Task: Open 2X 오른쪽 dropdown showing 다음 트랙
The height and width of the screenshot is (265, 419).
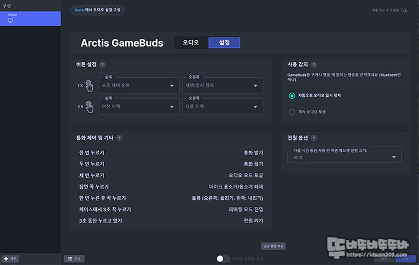Action: (223, 106)
